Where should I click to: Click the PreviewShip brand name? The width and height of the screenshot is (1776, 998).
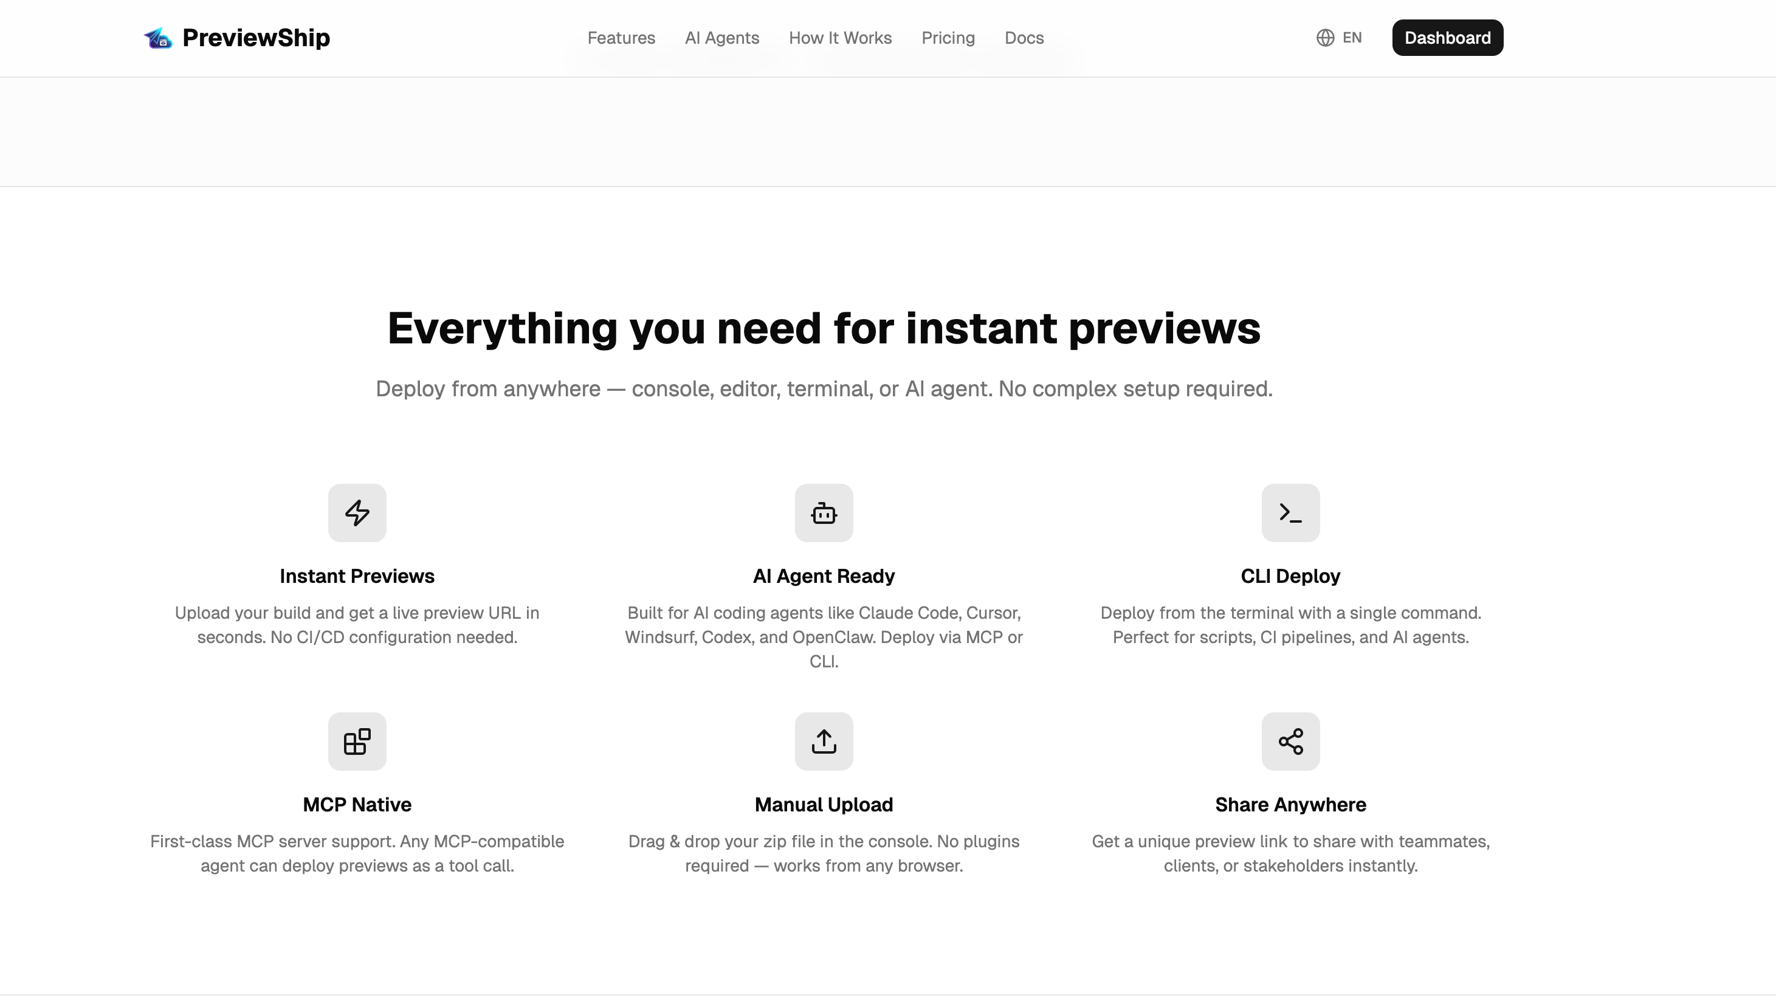(x=256, y=38)
